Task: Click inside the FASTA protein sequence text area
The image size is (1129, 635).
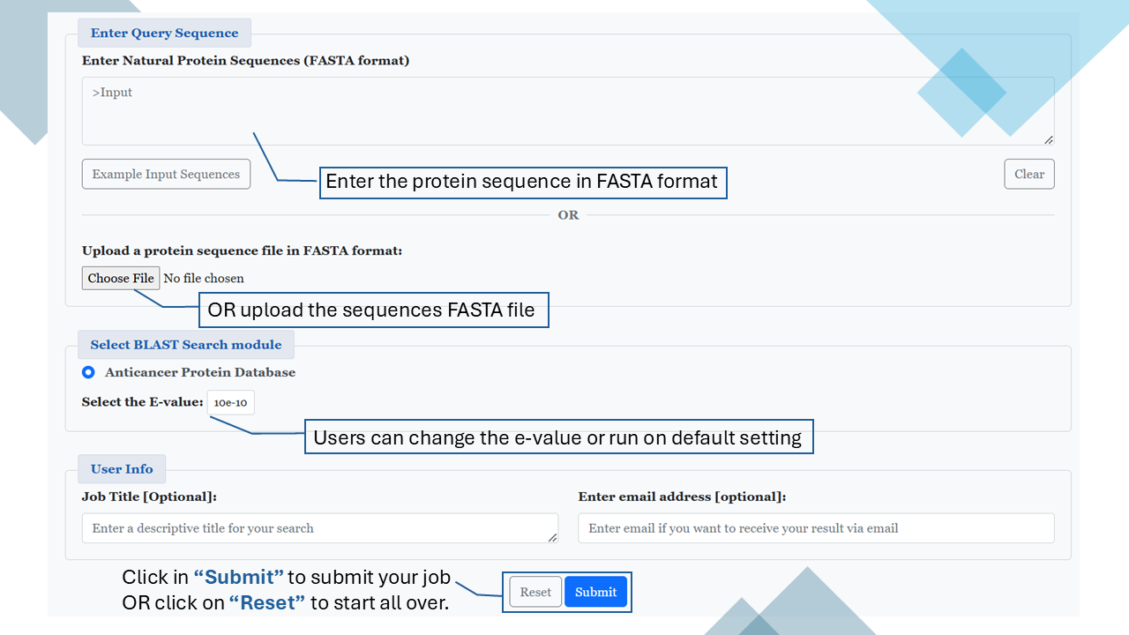Action: (567, 111)
